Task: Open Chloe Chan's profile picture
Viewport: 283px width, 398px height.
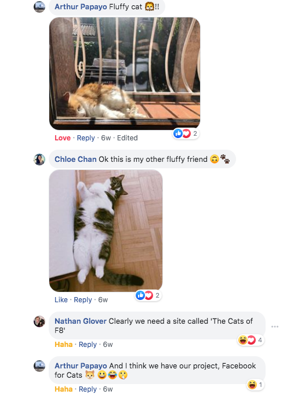Action: click(39, 160)
